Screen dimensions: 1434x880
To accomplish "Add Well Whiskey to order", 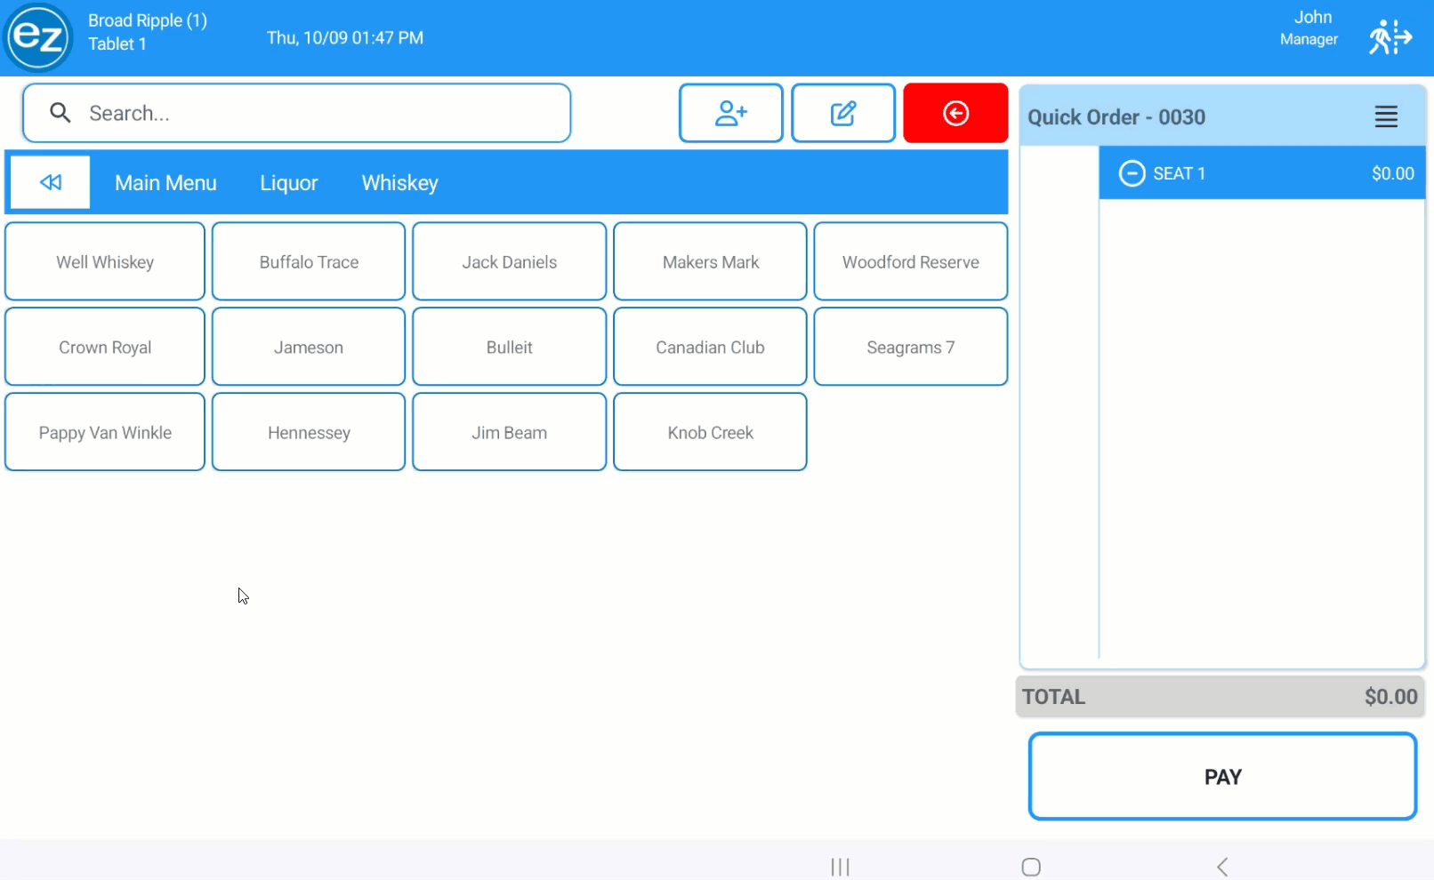I will 105,261.
